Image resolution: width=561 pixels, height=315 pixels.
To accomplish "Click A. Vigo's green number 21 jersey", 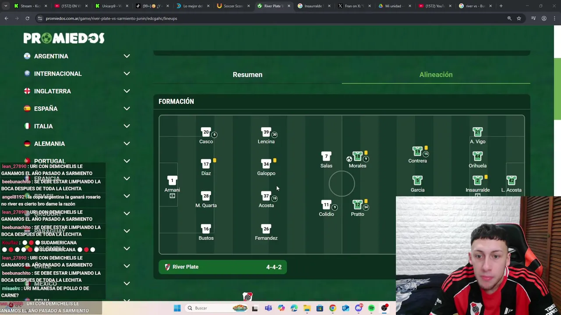I will pyautogui.click(x=478, y=132).
